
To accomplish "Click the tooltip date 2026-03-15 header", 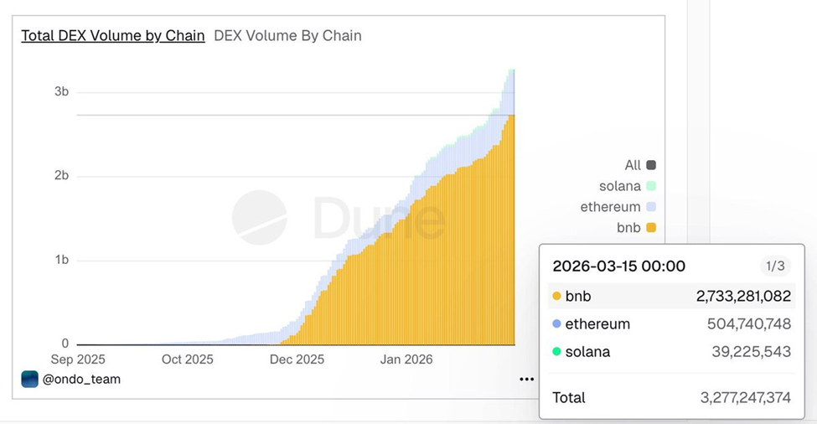I will (619, 266).
